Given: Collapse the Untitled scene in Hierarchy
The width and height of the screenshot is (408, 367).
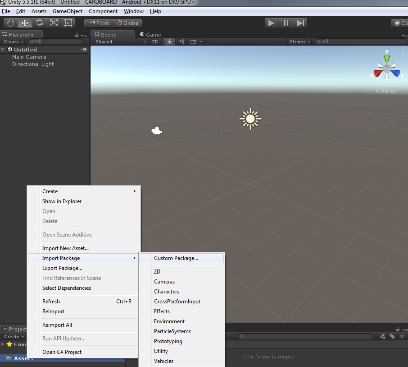Looking at the screenshot, I should [x=3, y=50].
